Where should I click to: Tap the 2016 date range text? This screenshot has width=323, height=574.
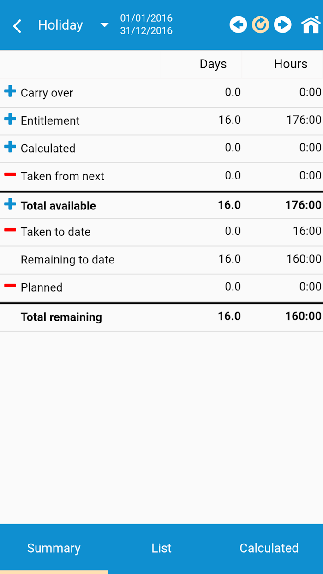(146, 24)
